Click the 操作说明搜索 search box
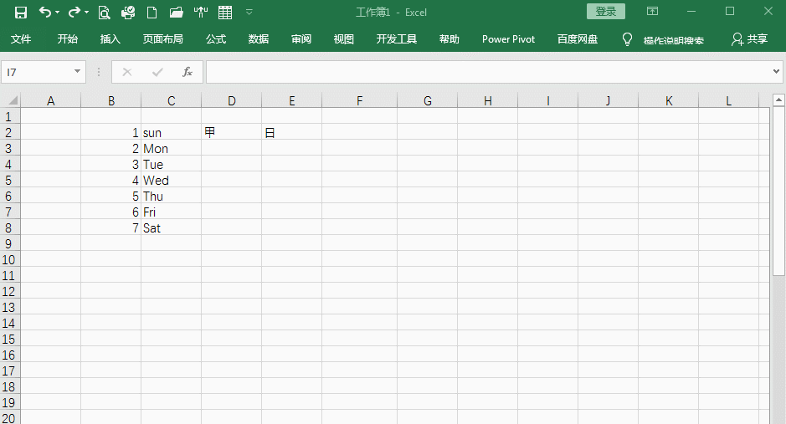 (x=673, y=40)
